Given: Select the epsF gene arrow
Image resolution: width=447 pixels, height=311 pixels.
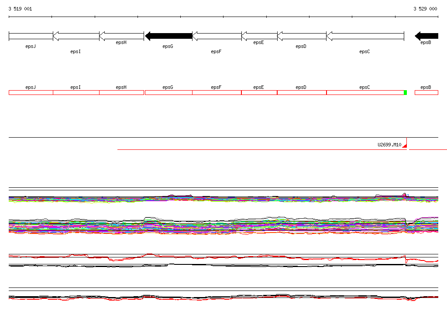Looking at the screenshot, I should pos(217,36).
